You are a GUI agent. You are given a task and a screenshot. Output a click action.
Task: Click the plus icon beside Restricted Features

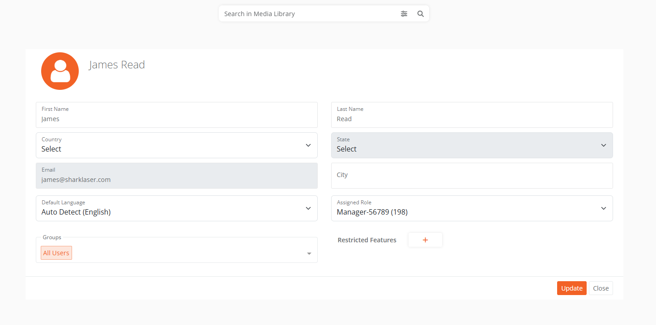click(x=425, y=240)
